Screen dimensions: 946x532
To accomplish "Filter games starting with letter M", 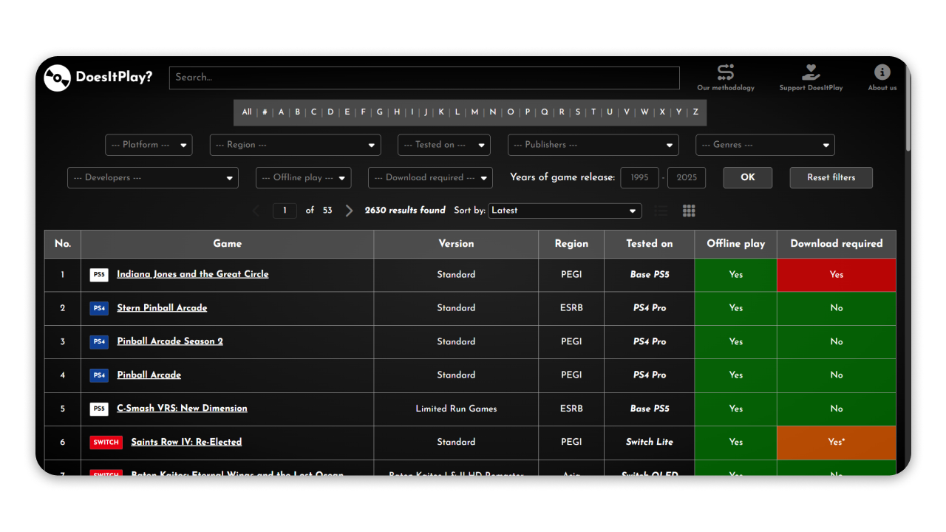I will (474, 112).
